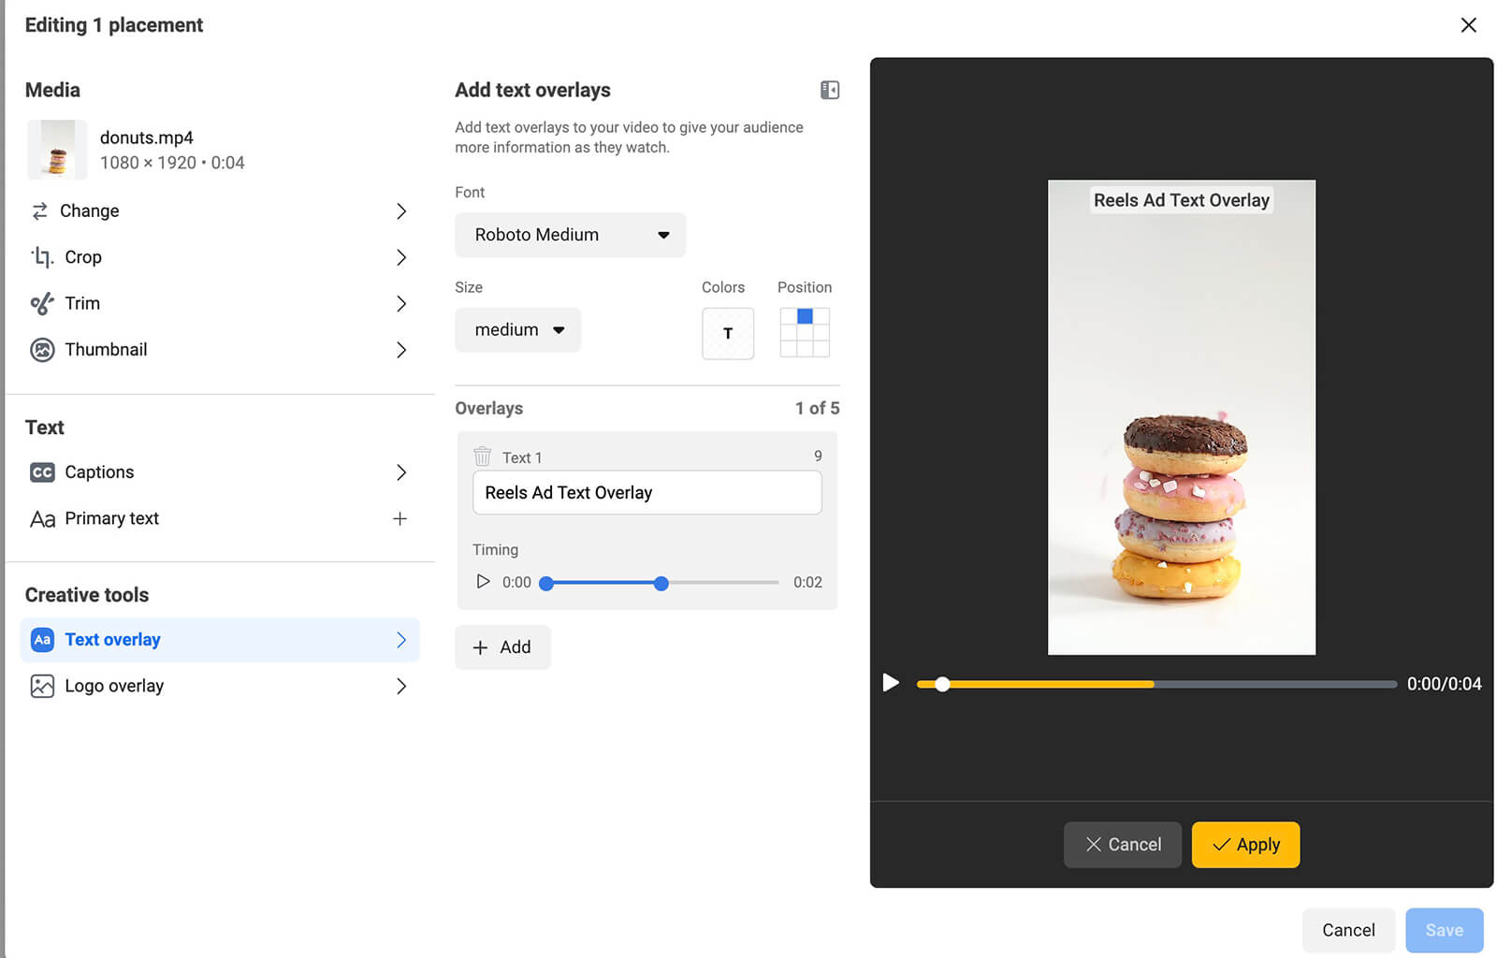Click the Primary text Aa icon
Image resolution: width=1497 pixels, height=958 pixels.
tap(42, 518)
